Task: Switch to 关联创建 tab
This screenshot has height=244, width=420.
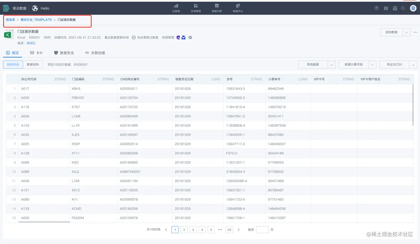Action: click(x=95, y=53)
